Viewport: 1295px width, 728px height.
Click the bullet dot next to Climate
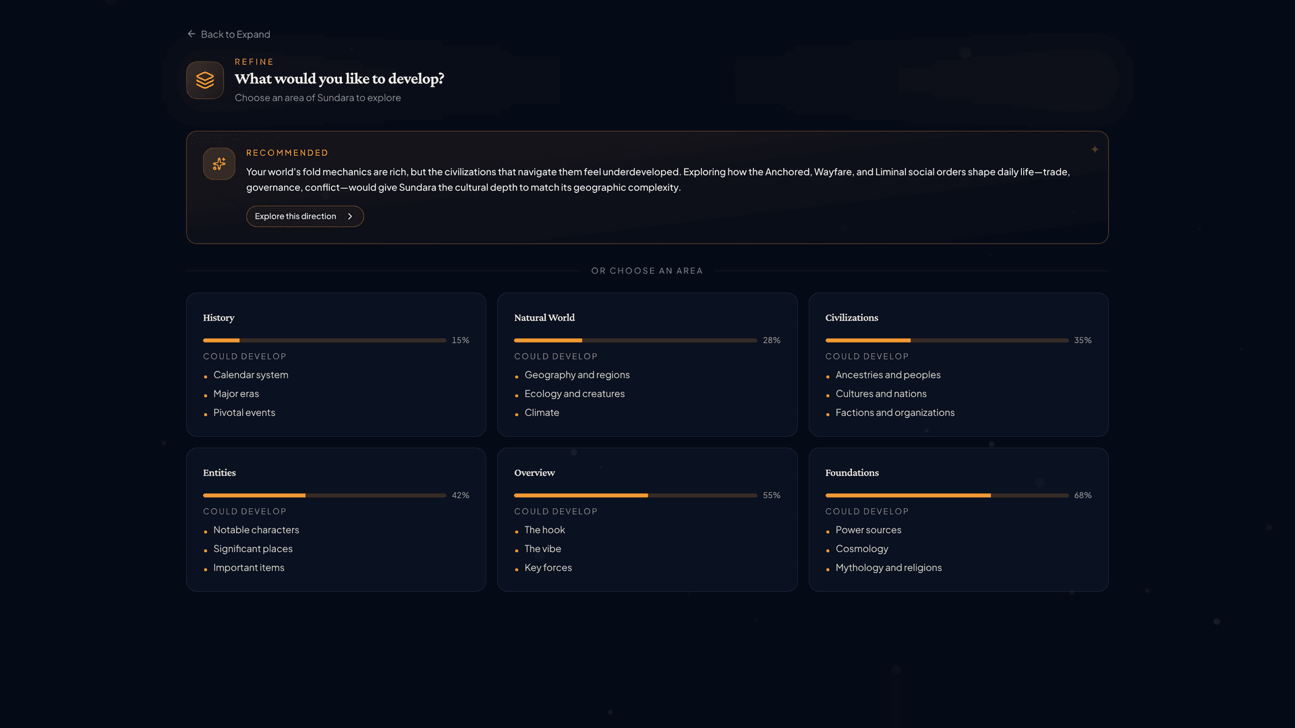(x=517, y=413)
